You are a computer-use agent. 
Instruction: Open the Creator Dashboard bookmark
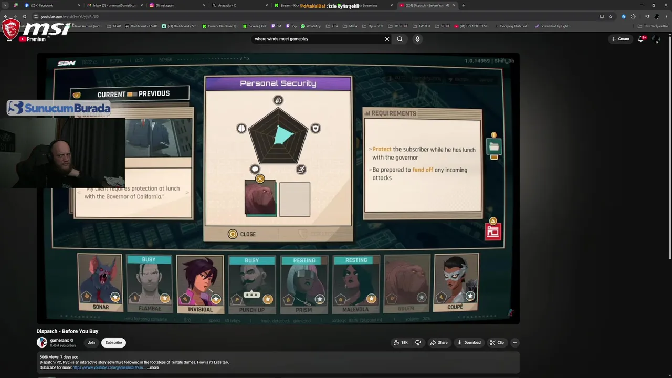220,26
